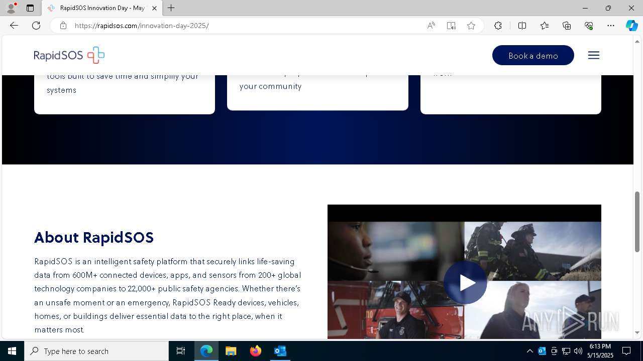Open Settings and more menu
643x361 pixels.
(611, 26)
